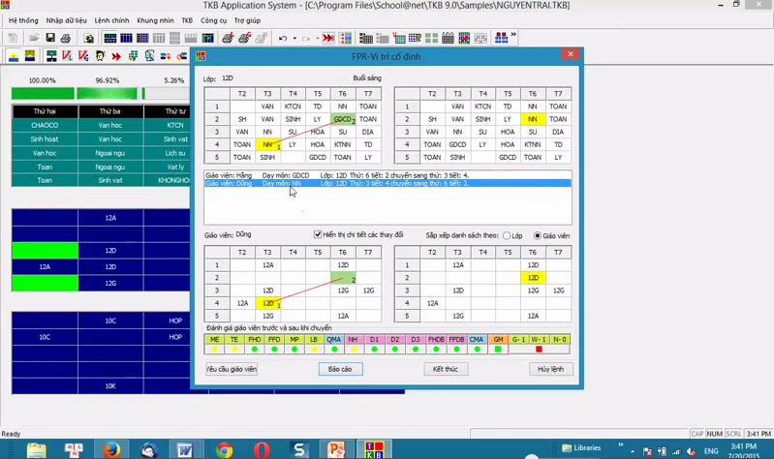
Task: Click the teal grid with red V icon
Action: (398, 38)
